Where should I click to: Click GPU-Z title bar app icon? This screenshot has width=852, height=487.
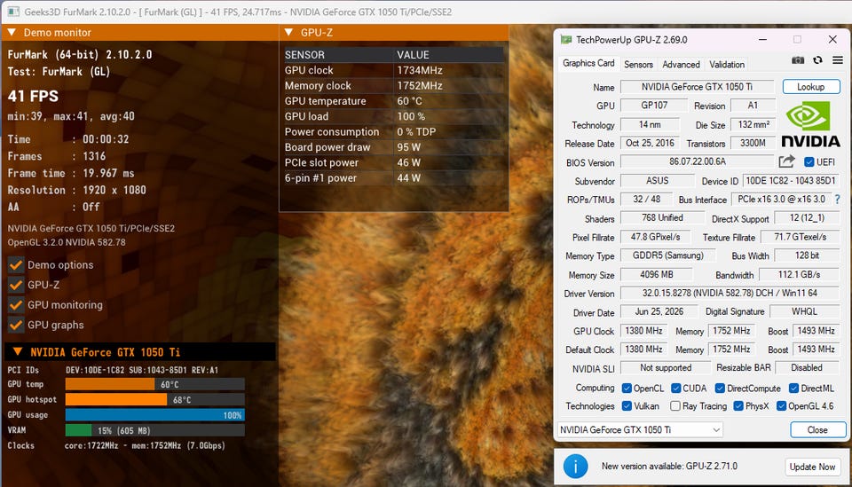(x=566, y=40)
